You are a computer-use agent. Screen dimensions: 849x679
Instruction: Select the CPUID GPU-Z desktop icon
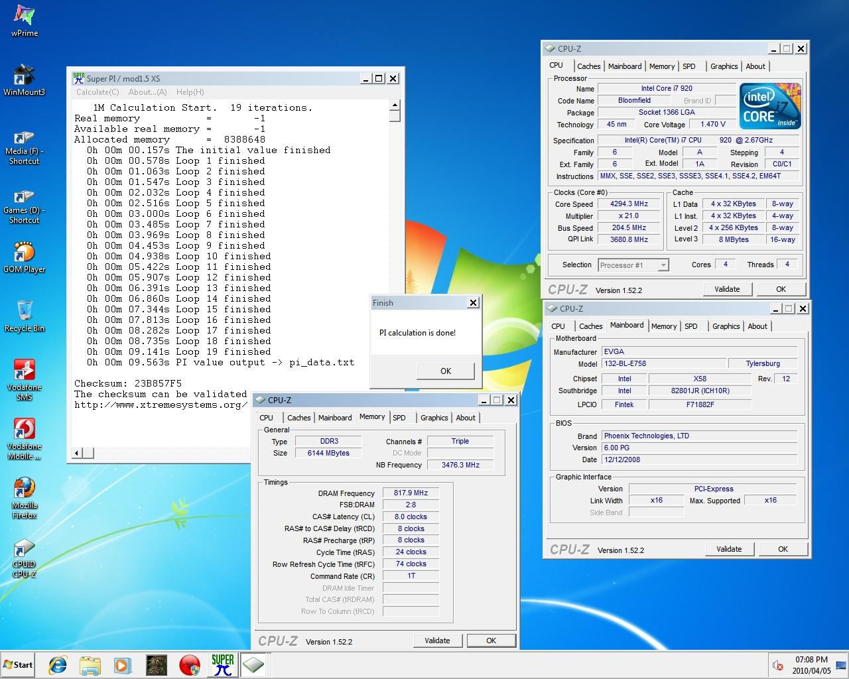(x=25, y=558)
